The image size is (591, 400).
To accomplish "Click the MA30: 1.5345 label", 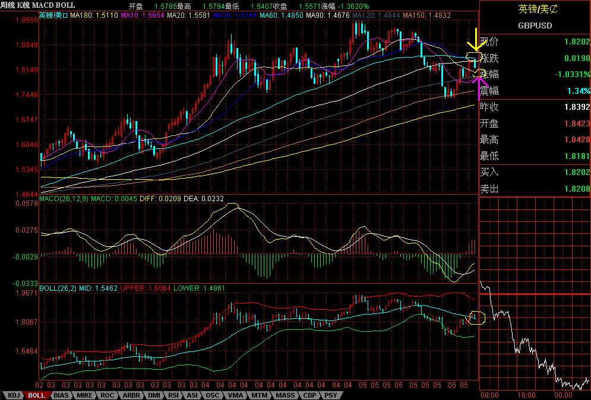I will [x=235, y=15].
